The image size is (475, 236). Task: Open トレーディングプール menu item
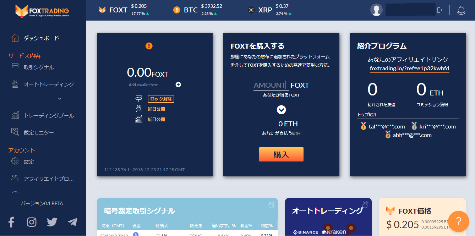(x=49, y=115)
